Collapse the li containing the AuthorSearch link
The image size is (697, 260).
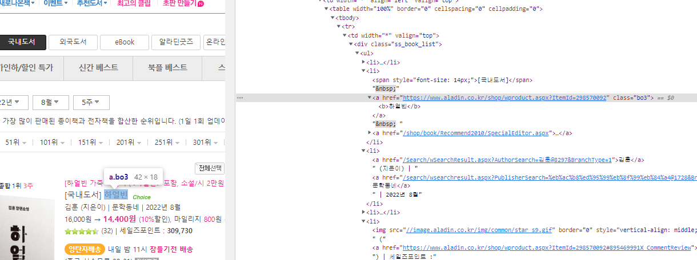[363, 151]
